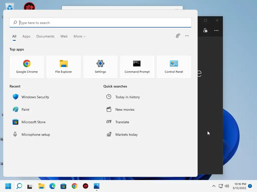Close the dark background window

(x=217, y=20)
